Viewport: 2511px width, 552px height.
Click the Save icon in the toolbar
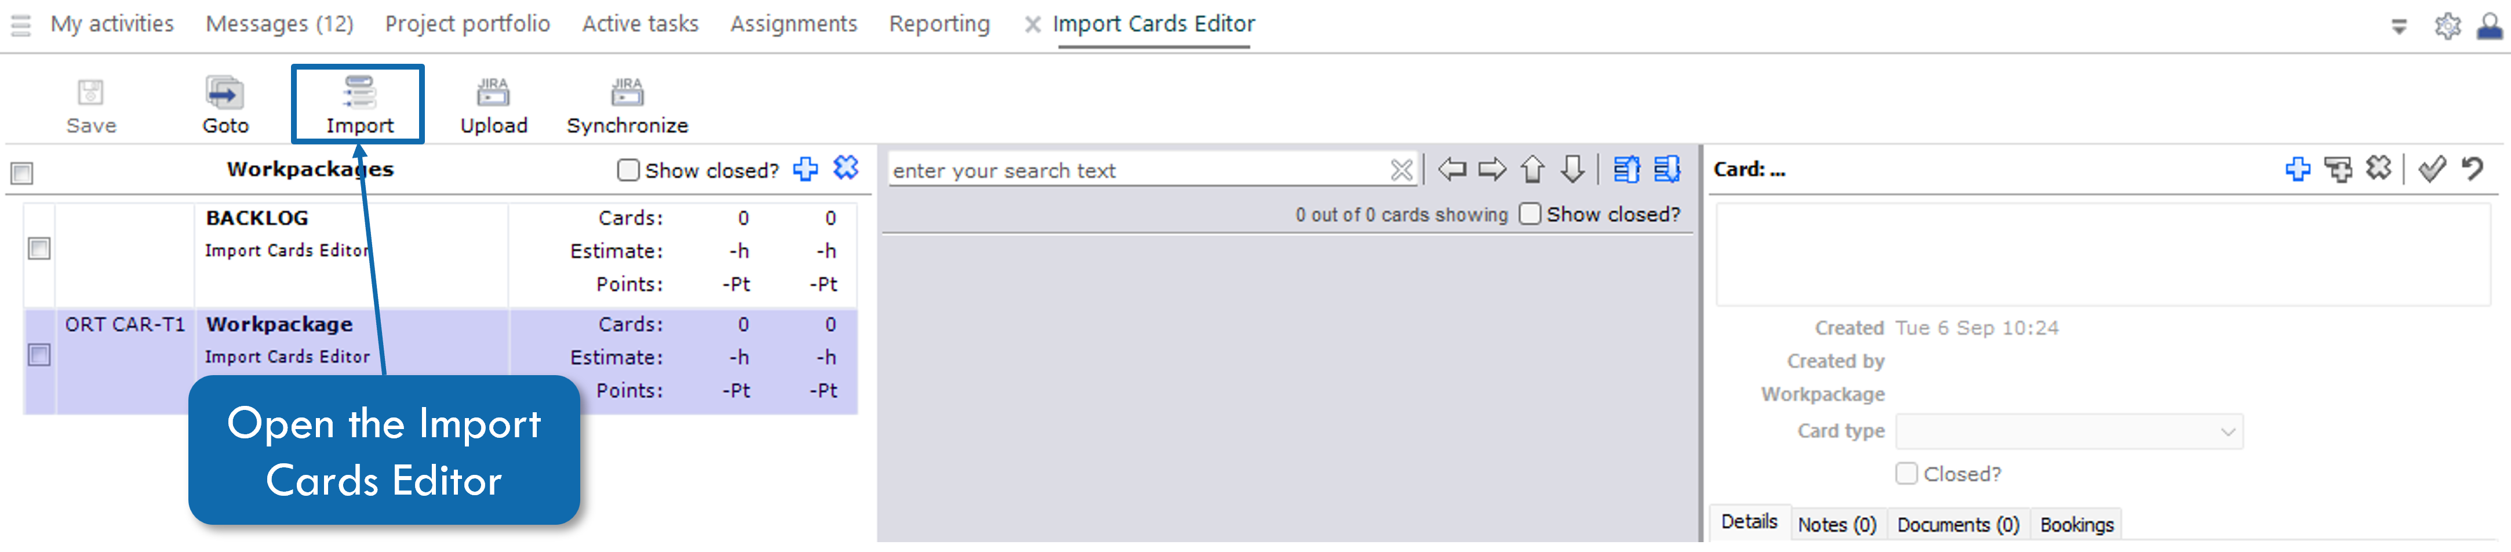click(90, 103)
